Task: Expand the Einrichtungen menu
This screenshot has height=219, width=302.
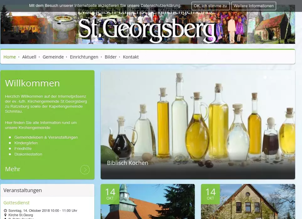Action: pos(84,57)
